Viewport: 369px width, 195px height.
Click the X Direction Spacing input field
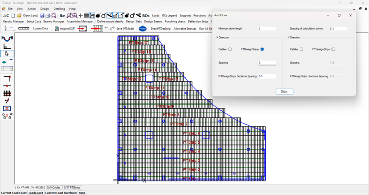[267, 63]
